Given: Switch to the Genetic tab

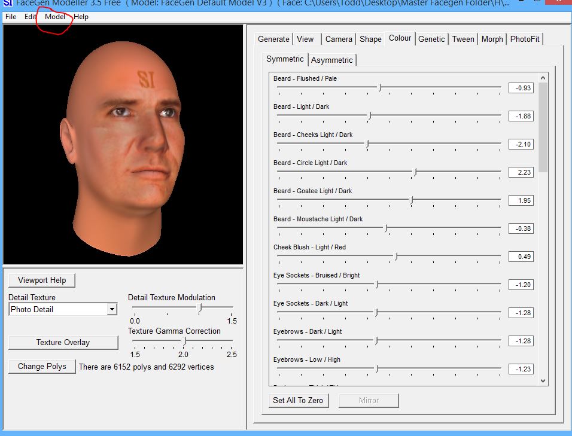Looking at the screenshot, I should click(x=431, y=39).
